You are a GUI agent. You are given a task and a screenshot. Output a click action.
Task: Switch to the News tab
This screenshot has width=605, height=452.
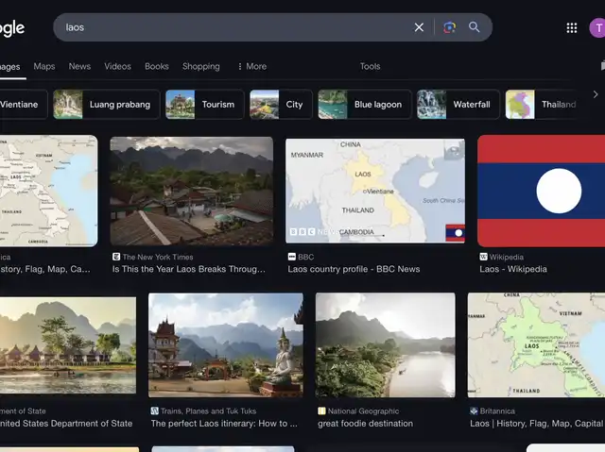tap(79, 66)
